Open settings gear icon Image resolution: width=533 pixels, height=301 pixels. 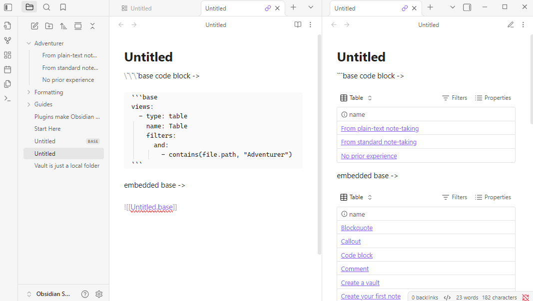point(99,294)
